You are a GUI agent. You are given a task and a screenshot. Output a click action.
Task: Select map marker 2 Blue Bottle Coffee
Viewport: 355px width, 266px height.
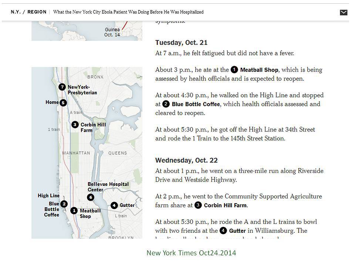click(64, 204)
